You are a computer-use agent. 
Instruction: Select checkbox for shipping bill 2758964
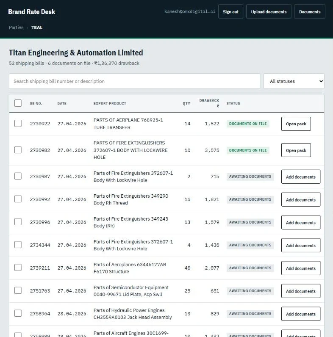point(18,313)
